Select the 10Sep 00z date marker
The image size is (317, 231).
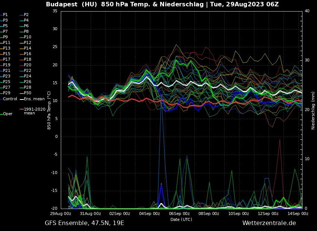[x=239, y=214]
